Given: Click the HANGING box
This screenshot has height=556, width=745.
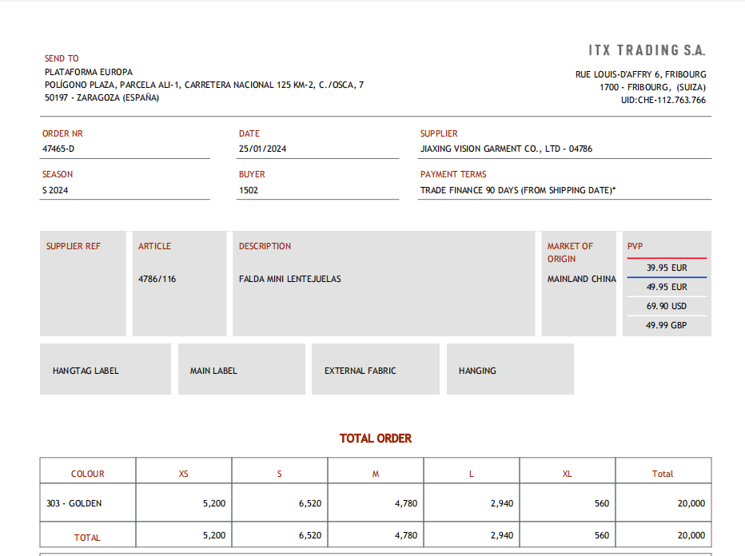Looking at the screenshot, I should click(509, 370).
